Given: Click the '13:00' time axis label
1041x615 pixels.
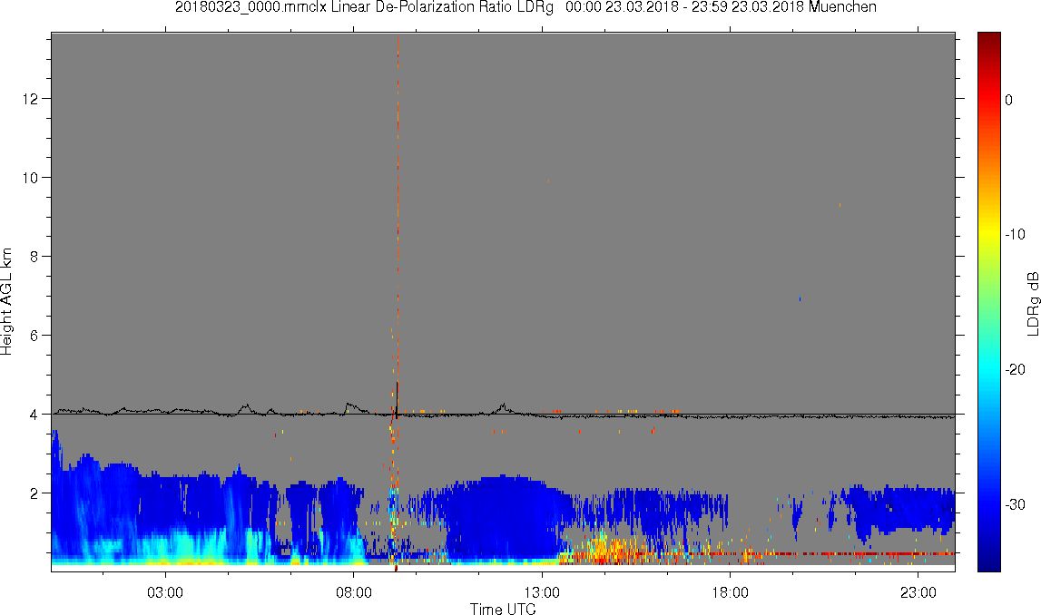Looking at the screenshot, I should tap(542, 592).
